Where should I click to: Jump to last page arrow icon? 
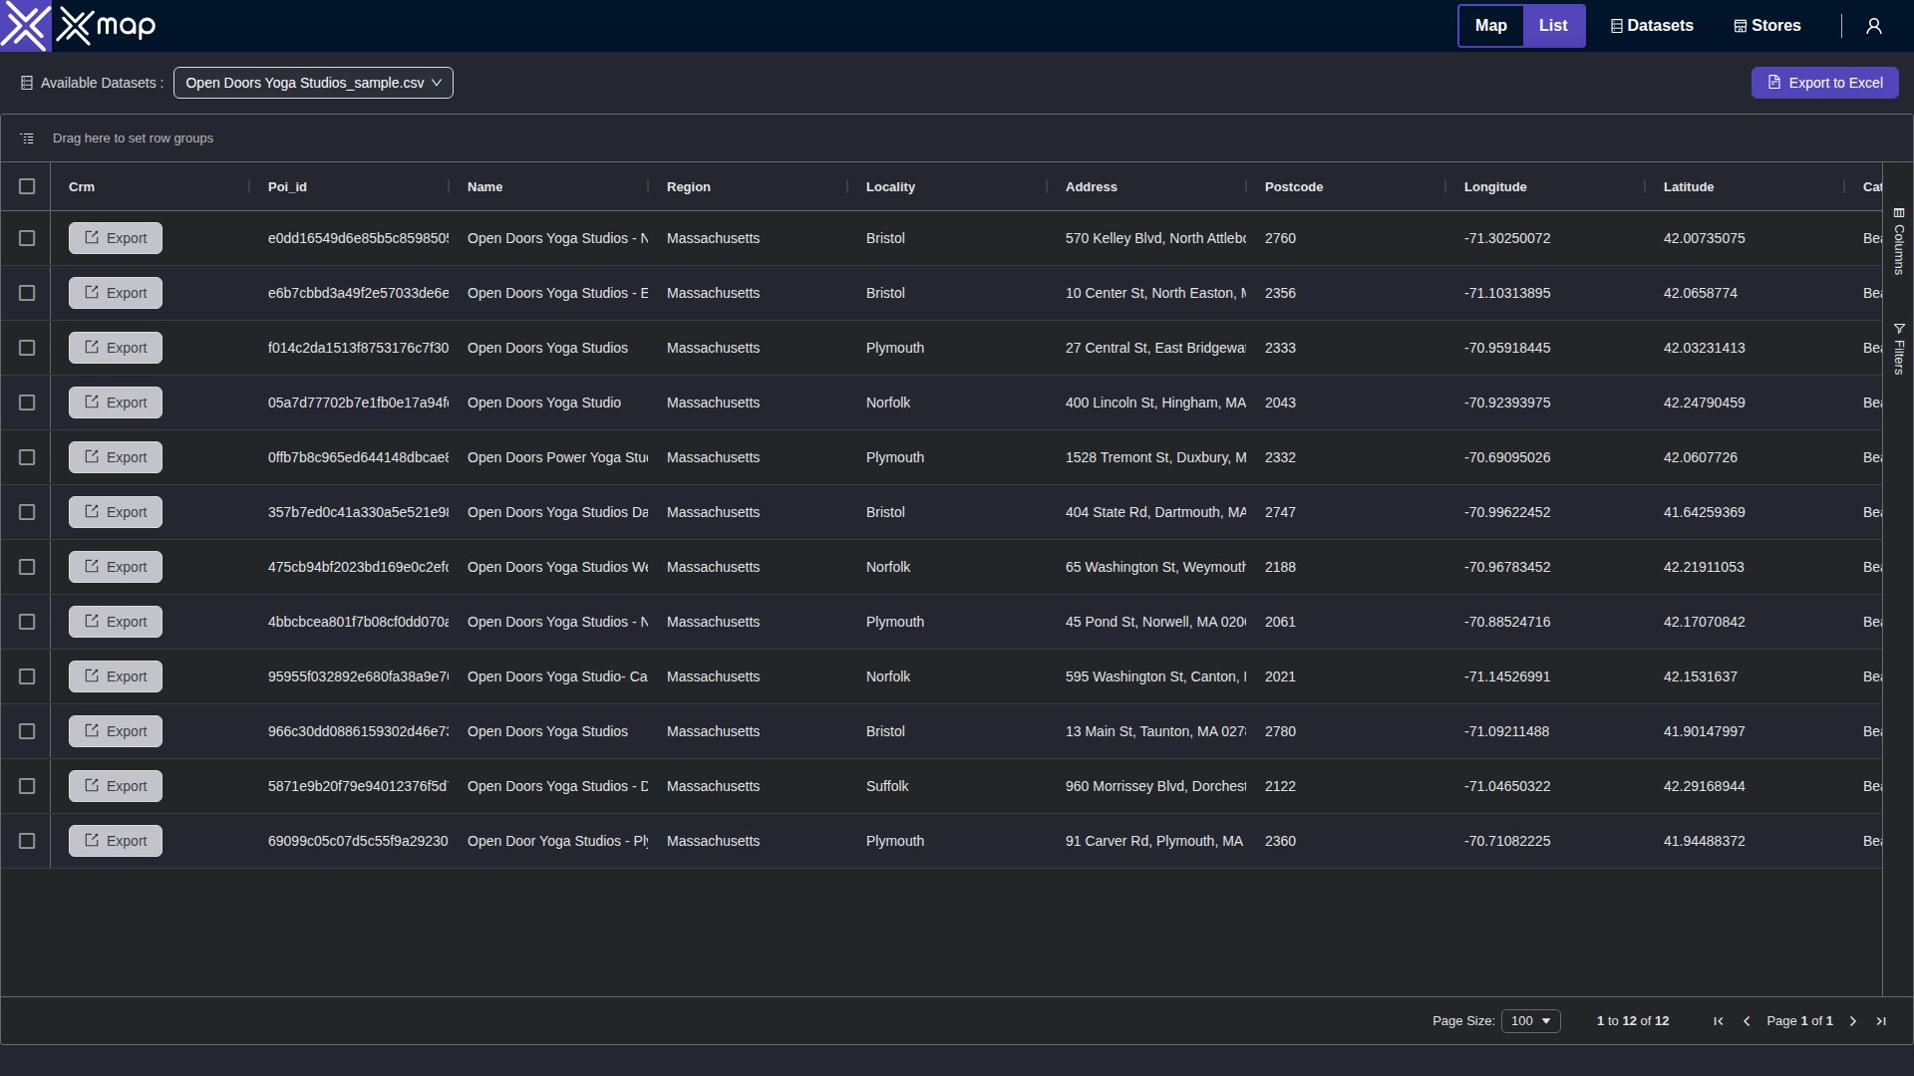(x=1881, y=1021)
